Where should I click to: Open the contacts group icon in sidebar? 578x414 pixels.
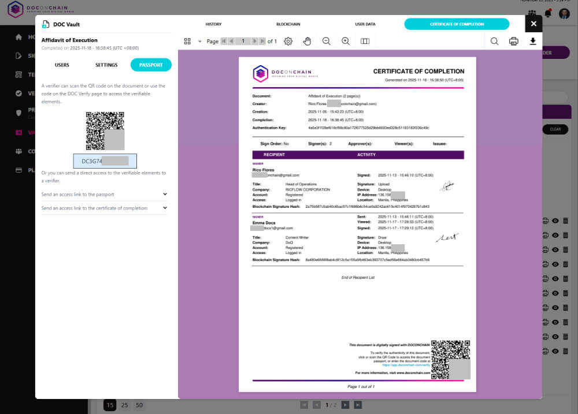19,151
